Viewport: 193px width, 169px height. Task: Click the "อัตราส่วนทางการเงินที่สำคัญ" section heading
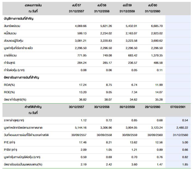pos(22,77)
